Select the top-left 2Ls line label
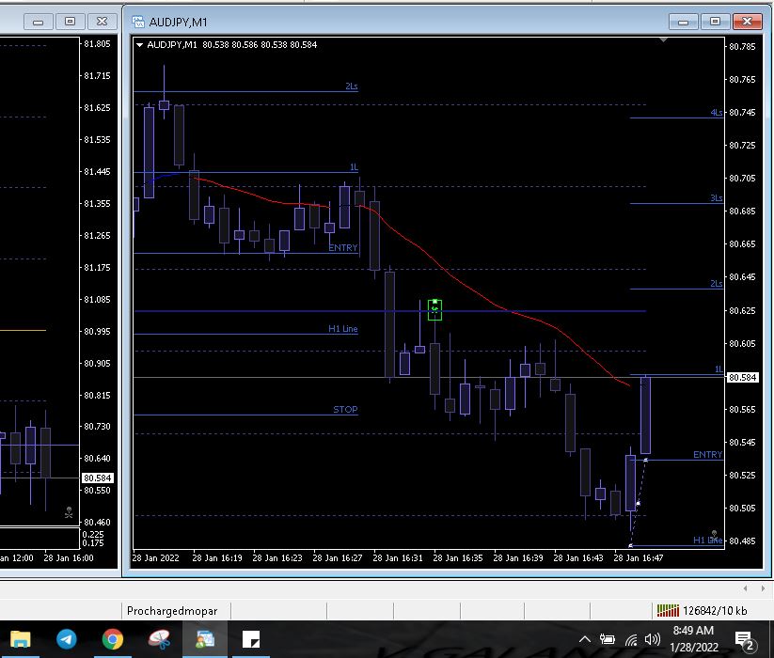This screenshot has height=658, width=774. point(352,86)
